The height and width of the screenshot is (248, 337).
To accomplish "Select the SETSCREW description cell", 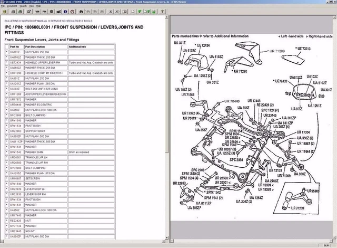I will 46,178.
